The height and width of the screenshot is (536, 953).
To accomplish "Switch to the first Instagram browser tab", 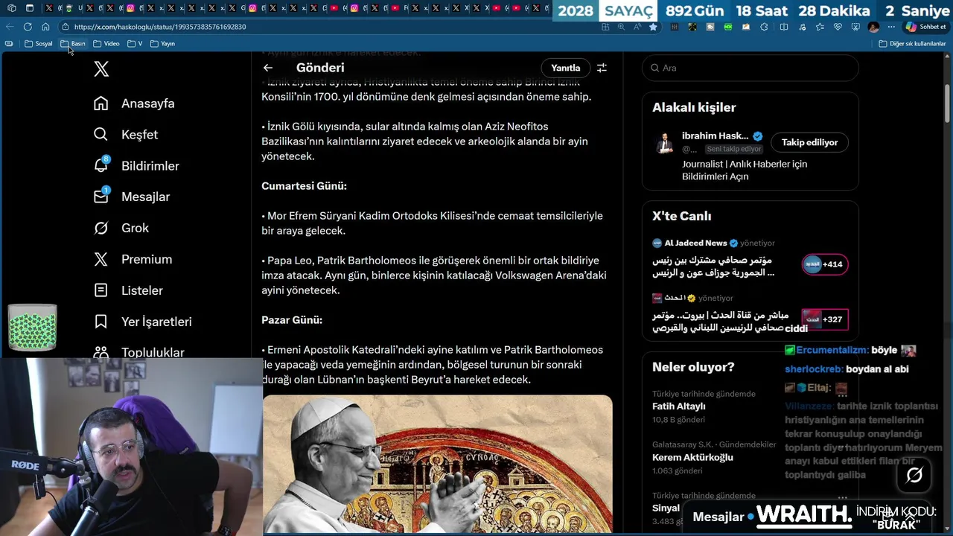I will click(x=130, y=8).
